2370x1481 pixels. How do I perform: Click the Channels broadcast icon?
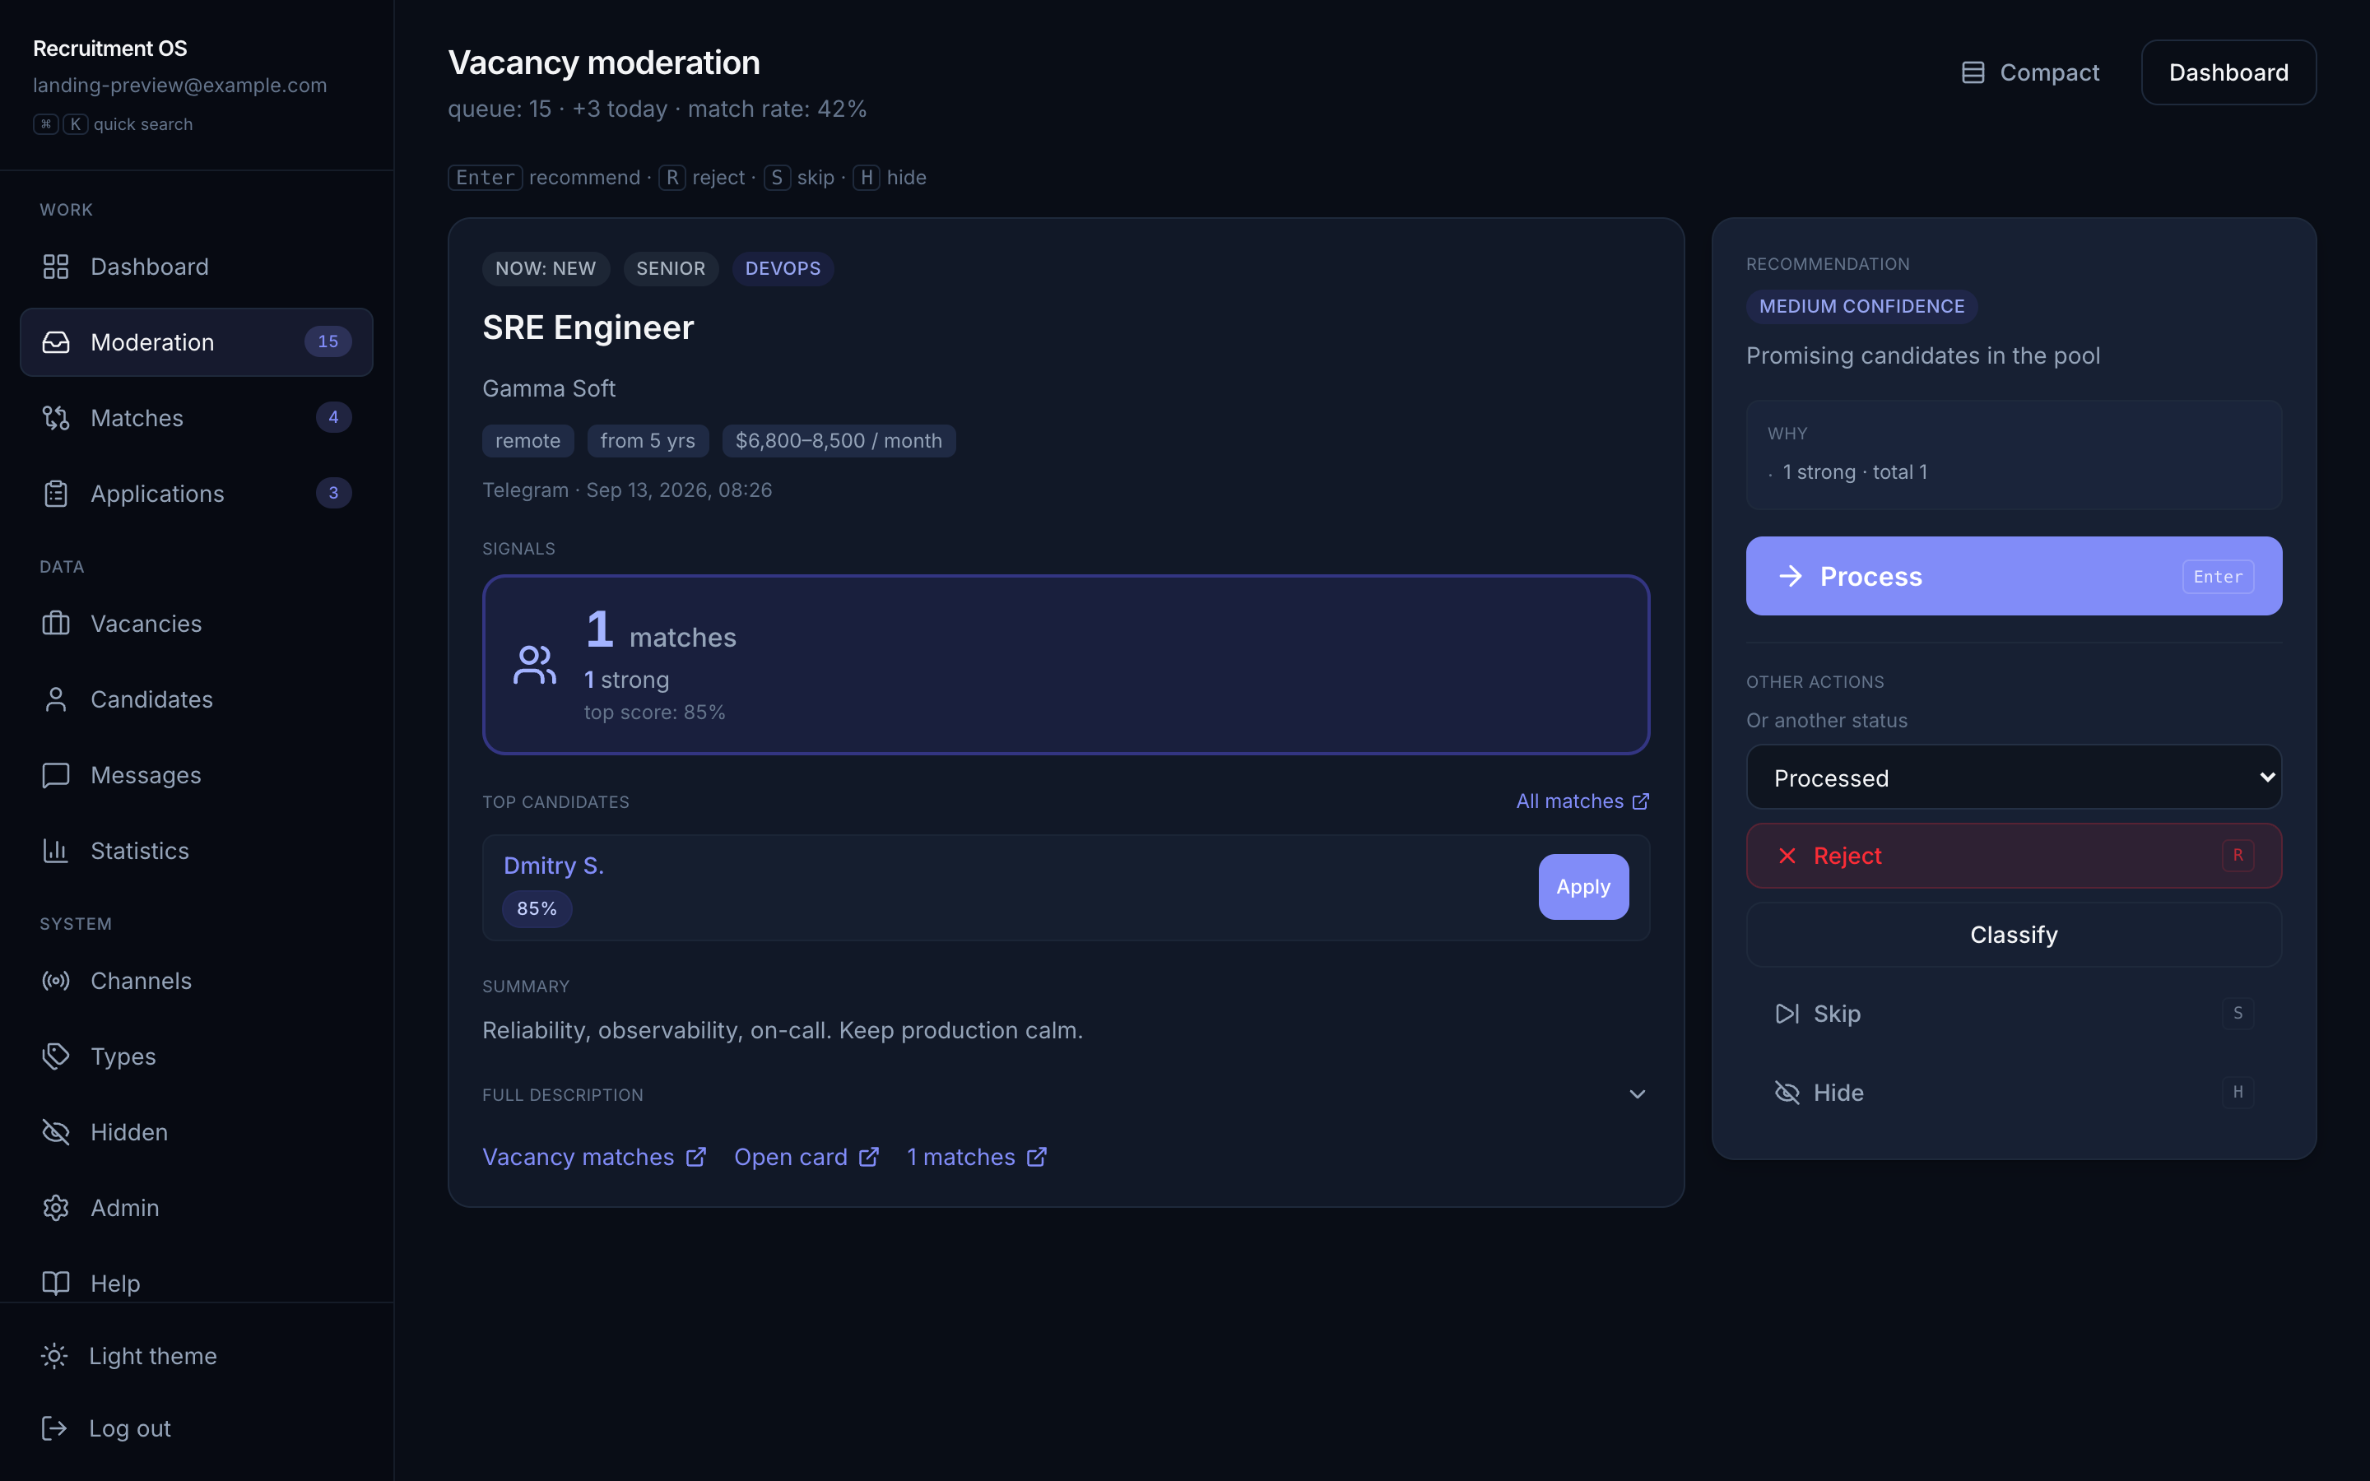56,981
